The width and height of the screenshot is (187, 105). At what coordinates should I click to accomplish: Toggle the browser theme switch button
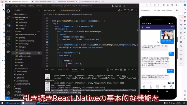tap(177, 10)
